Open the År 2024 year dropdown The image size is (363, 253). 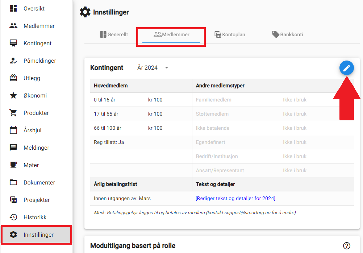coord(153,68)
